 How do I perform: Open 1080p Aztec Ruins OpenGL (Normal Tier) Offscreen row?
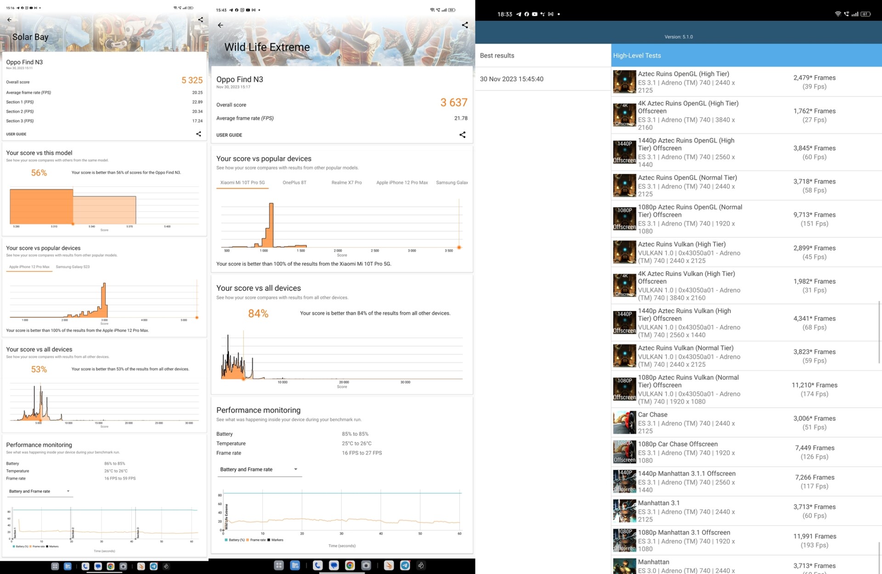pyautogui.click(x=746, y=219)
